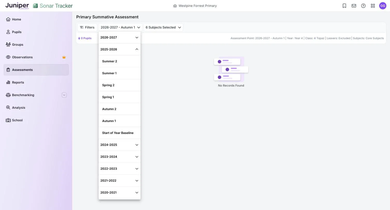This screenshot has width=390, height=210.
Task: Open the Filters button
Action: point(87,27)
